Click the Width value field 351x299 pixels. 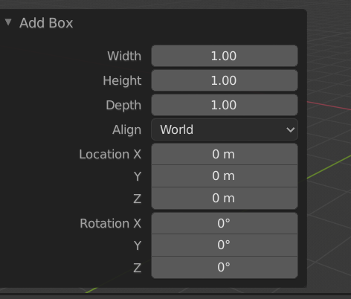(225, 56)
